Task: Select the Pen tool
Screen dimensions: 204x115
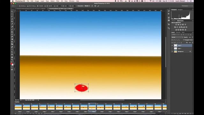Action: (x=12, y=47)
